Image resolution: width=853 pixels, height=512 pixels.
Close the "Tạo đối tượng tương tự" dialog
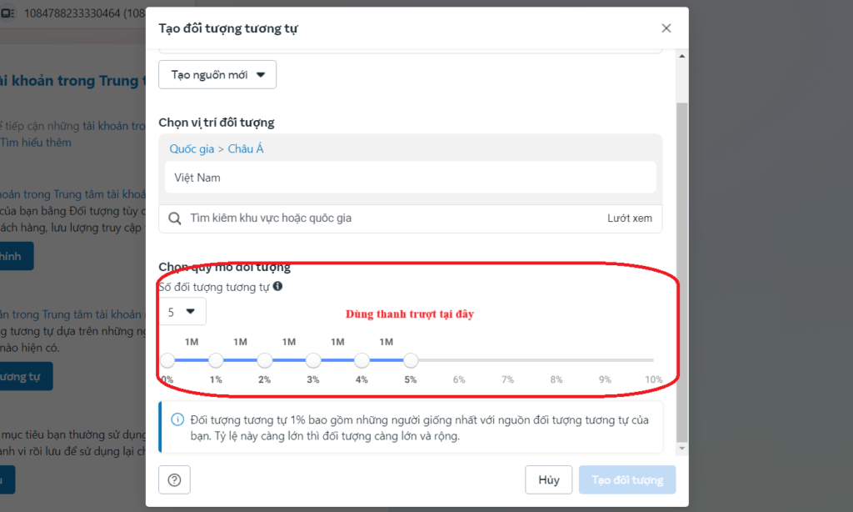[666, 28]
